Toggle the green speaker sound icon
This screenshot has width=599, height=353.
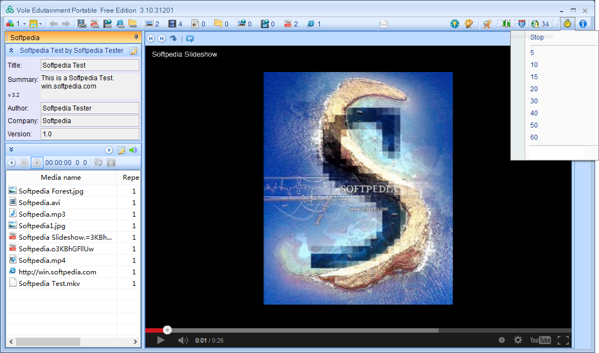tap(133, 150)
